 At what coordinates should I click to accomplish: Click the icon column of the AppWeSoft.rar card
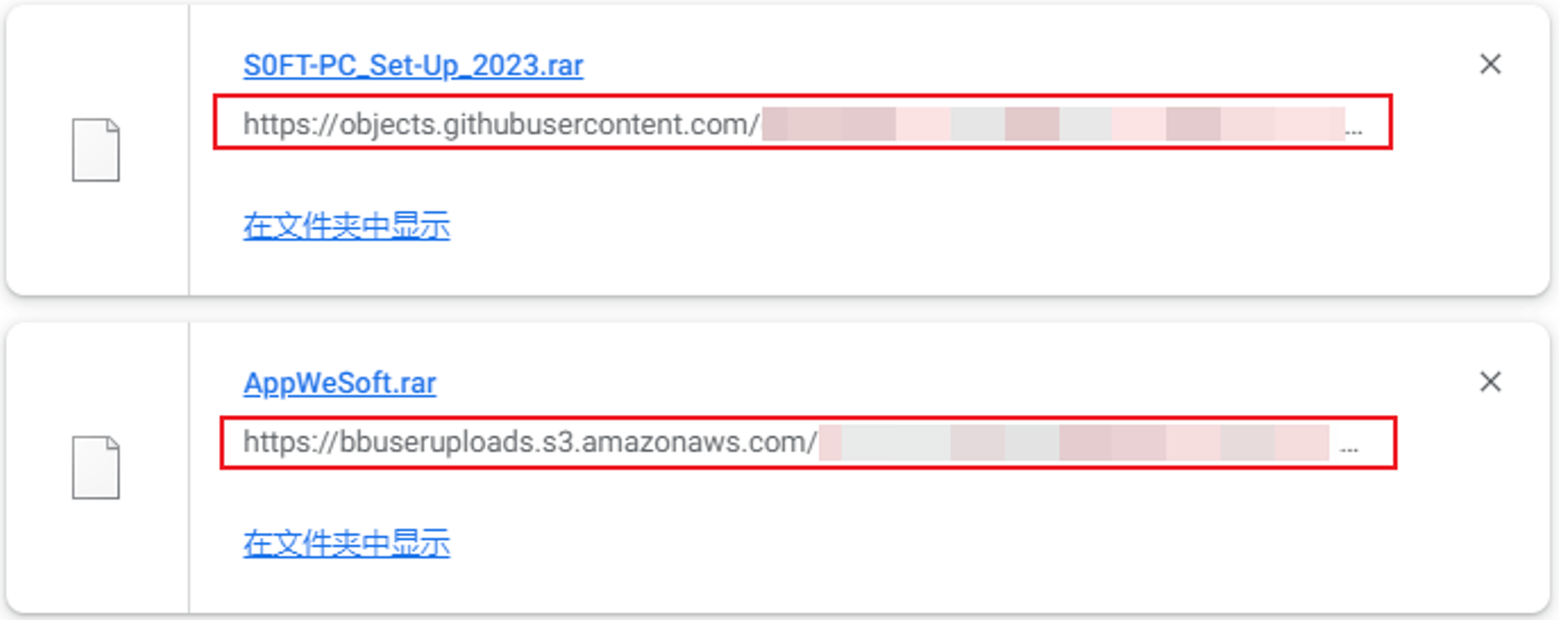[97, 468]
